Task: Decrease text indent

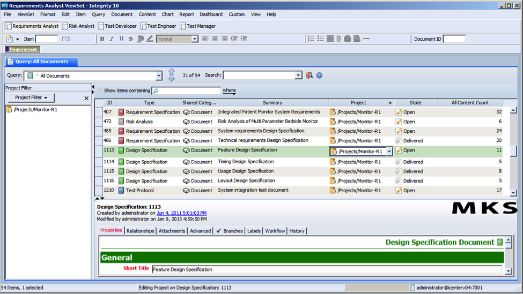Action: pyautogui.click(x=234, y=39)
